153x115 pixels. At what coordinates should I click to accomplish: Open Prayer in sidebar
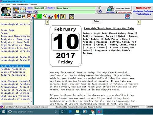point(5,33)
